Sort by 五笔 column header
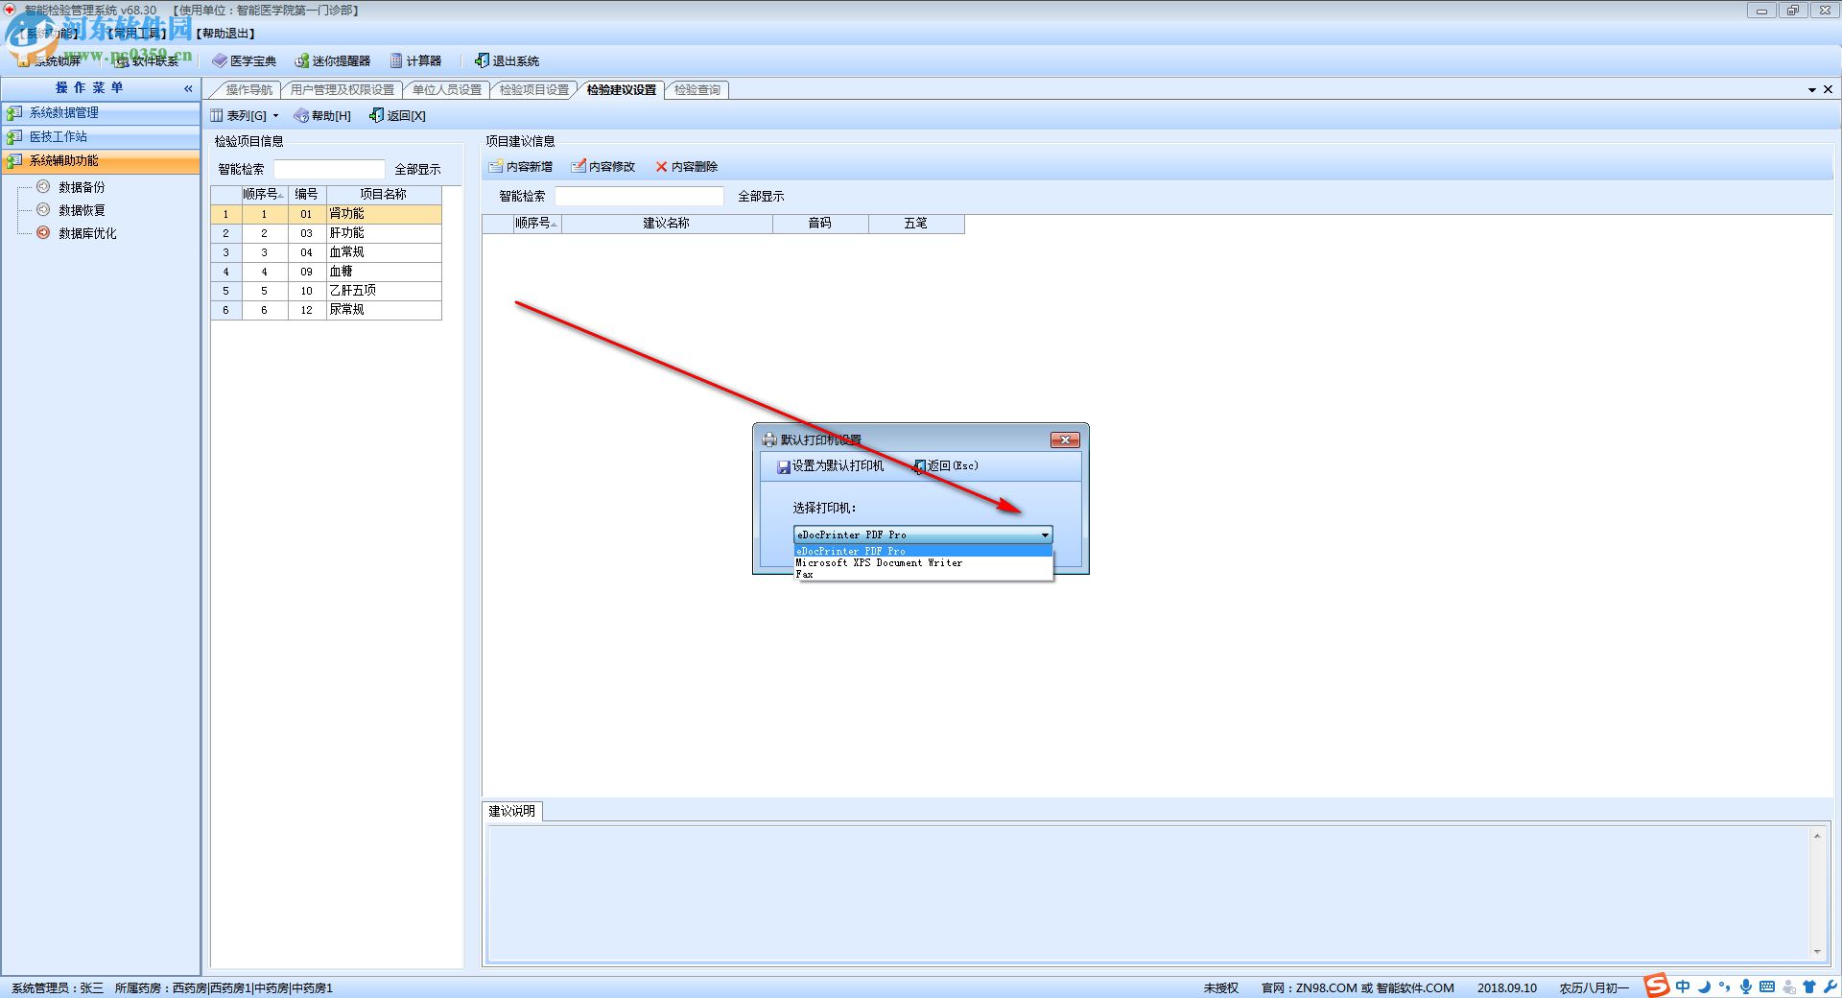Viewport: 1842px width, 998px height. (916, 224)
